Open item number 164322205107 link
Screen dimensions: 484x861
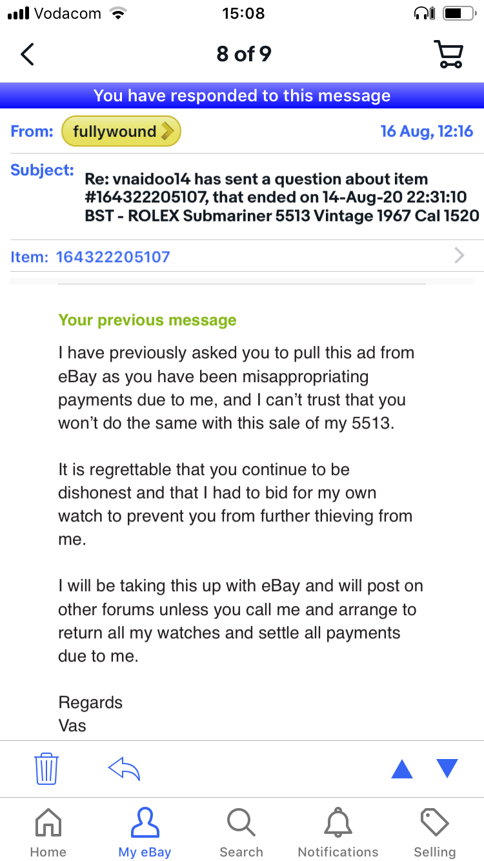click(113, 257)
